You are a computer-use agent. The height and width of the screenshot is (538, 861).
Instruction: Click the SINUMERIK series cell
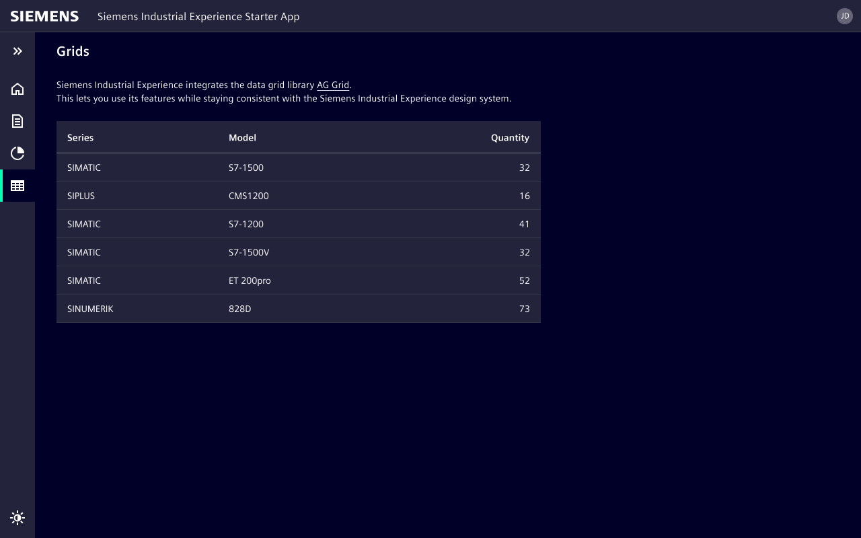(x=137, y=309)
